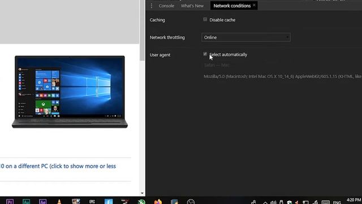362x204 pixels.
Task: Click the User agent label
Action: pos(160,55)
